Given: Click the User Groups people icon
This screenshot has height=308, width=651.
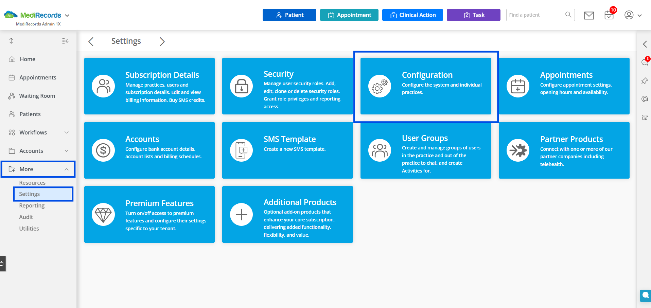Looking at the screenshot, I should click(380, 150).
